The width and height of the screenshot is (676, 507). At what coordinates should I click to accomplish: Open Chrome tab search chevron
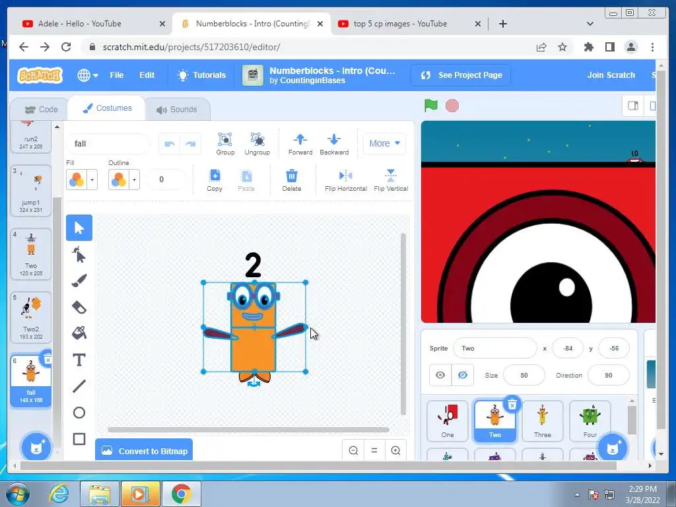pyautogui.click(x=590, y=24)
